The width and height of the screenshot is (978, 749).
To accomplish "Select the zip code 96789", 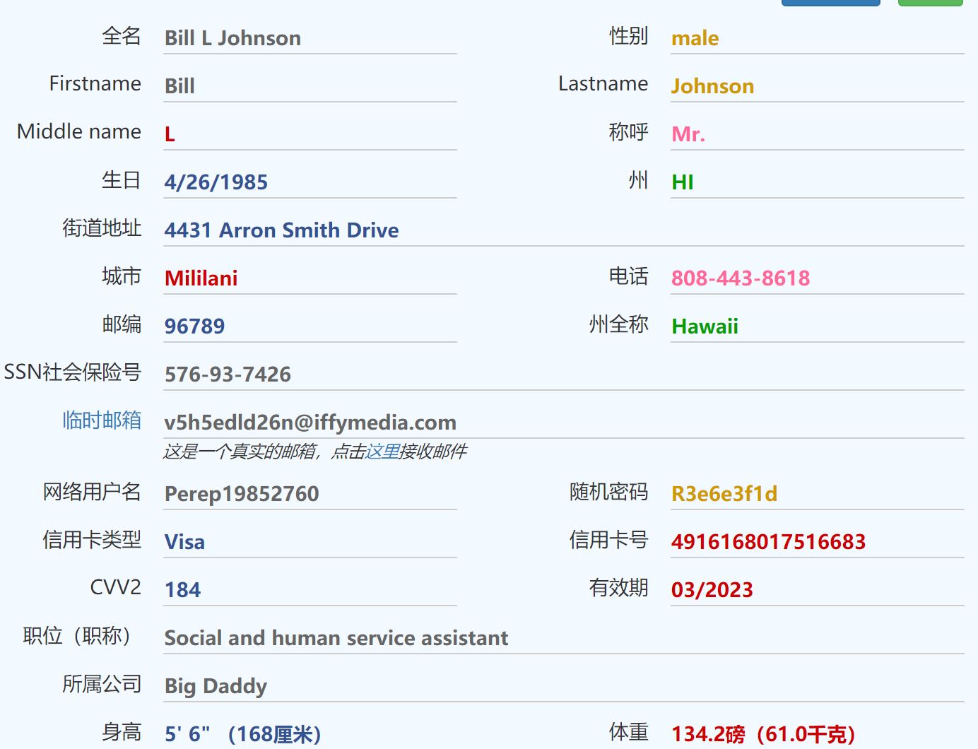I will (194, 326).
